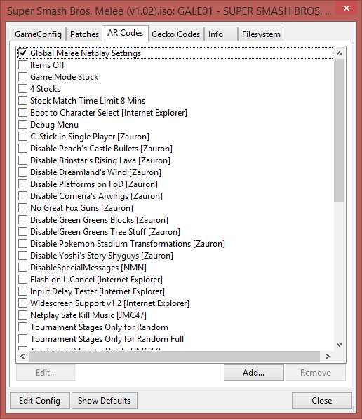Select 'Tournament Stages Only for Random Full' text
This screenshot has width=362, height=419.
tap(107, 339)
